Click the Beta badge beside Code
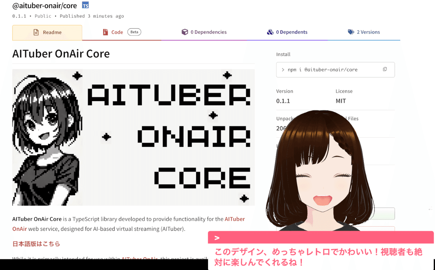 (134, 32)
